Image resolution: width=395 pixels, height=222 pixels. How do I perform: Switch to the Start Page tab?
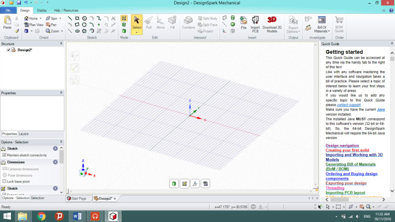[x=77, y=199]
